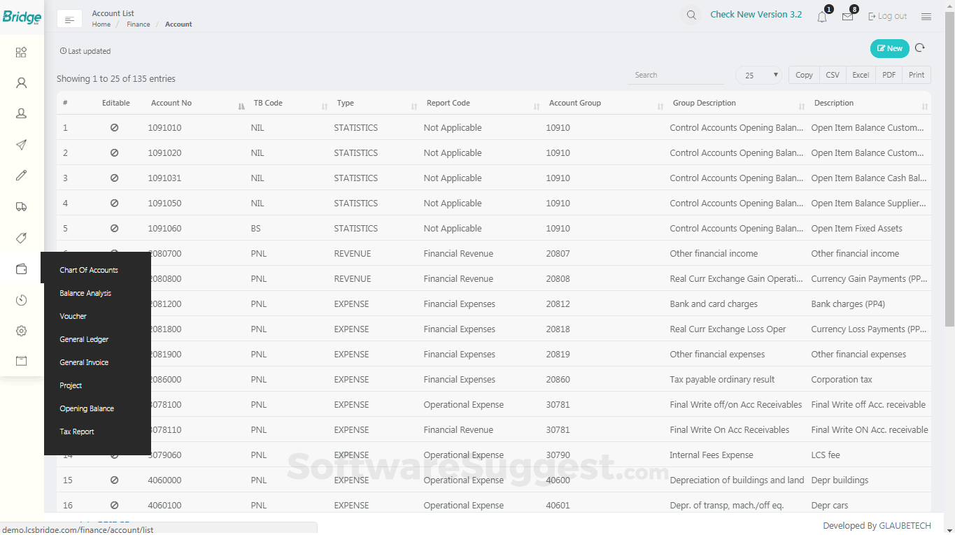The width and height of the screenshot is (955, 535).
Task: Open the hamburger menu at top right
Action: click(926, 17)
